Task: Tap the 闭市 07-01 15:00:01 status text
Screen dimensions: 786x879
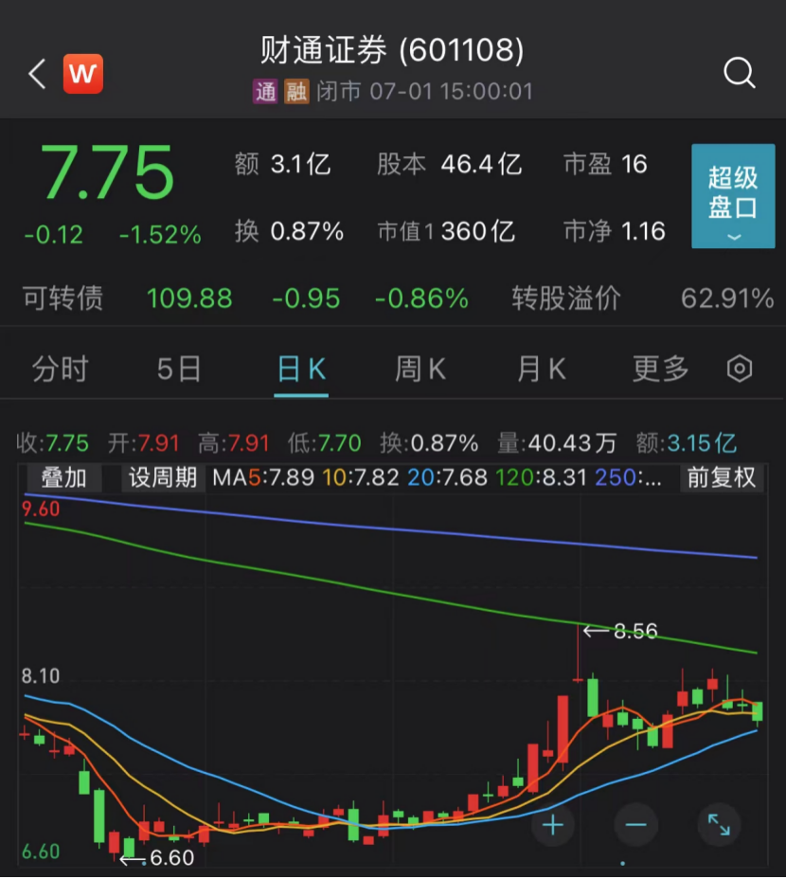Action: 424,91
